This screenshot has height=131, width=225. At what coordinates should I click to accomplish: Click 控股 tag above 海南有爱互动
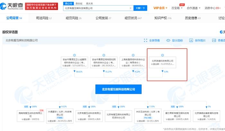[x=26, y=107]
